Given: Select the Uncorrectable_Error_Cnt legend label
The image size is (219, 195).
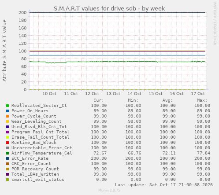Looking at the screenshot, I should 42,148.
